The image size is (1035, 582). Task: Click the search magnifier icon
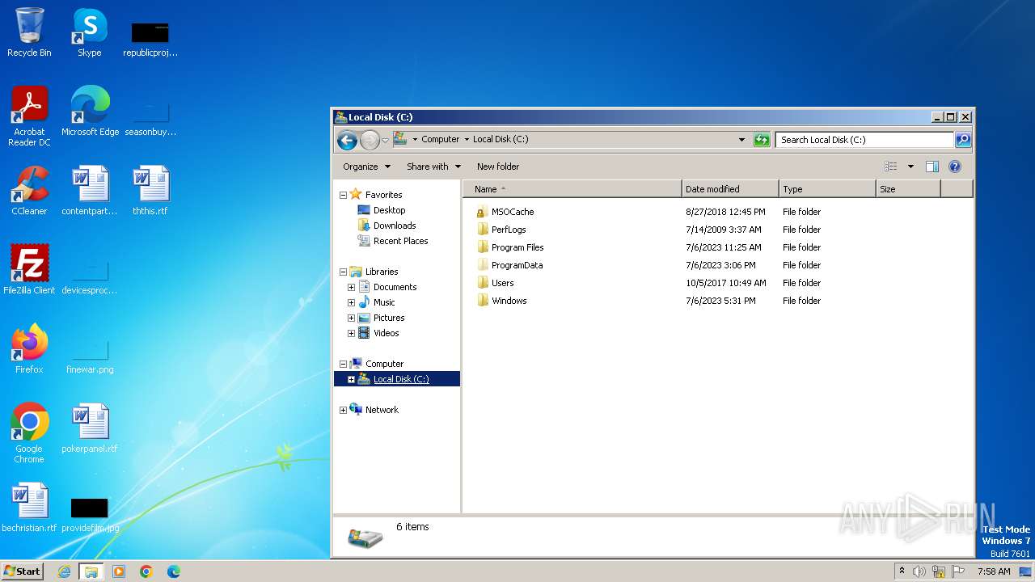coord(963,140)
